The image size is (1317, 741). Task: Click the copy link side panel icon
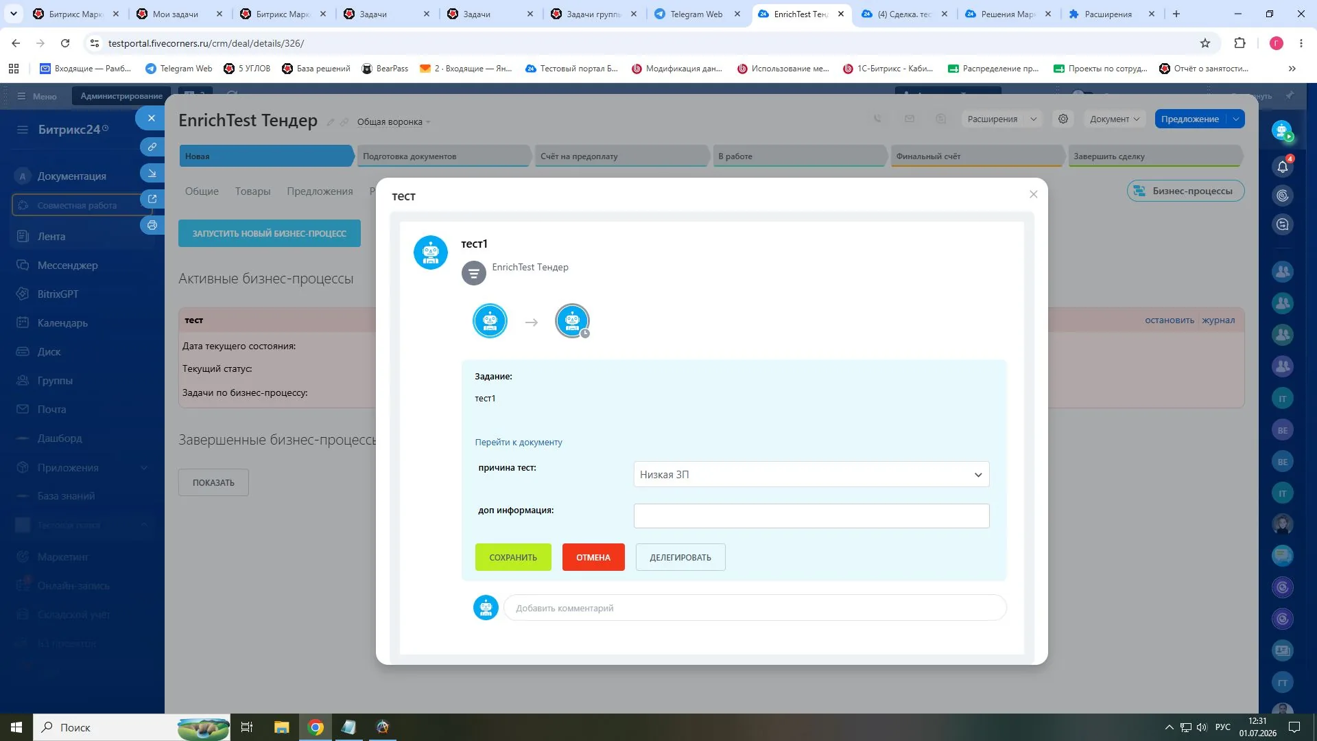click(x=152, y=147)
